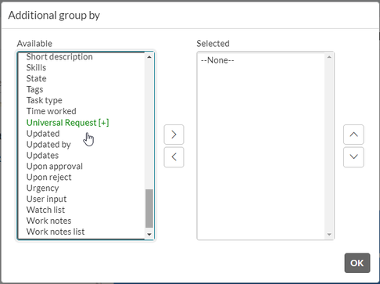Click the move-down chevron button
Image resolution: width=380 pixels, height=284 pixels.
[353, 157]
